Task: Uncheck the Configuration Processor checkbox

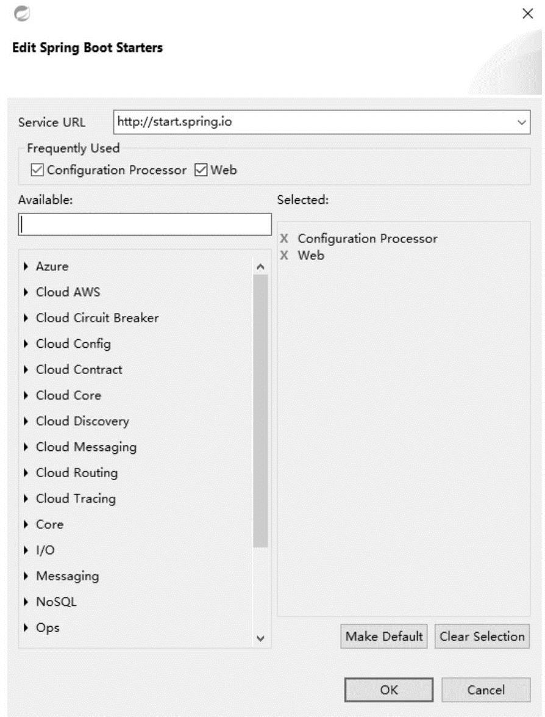Action: click(x=37, y=170)
